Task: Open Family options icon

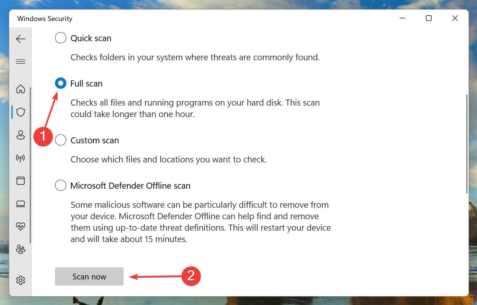Action: tap(21, 250)
